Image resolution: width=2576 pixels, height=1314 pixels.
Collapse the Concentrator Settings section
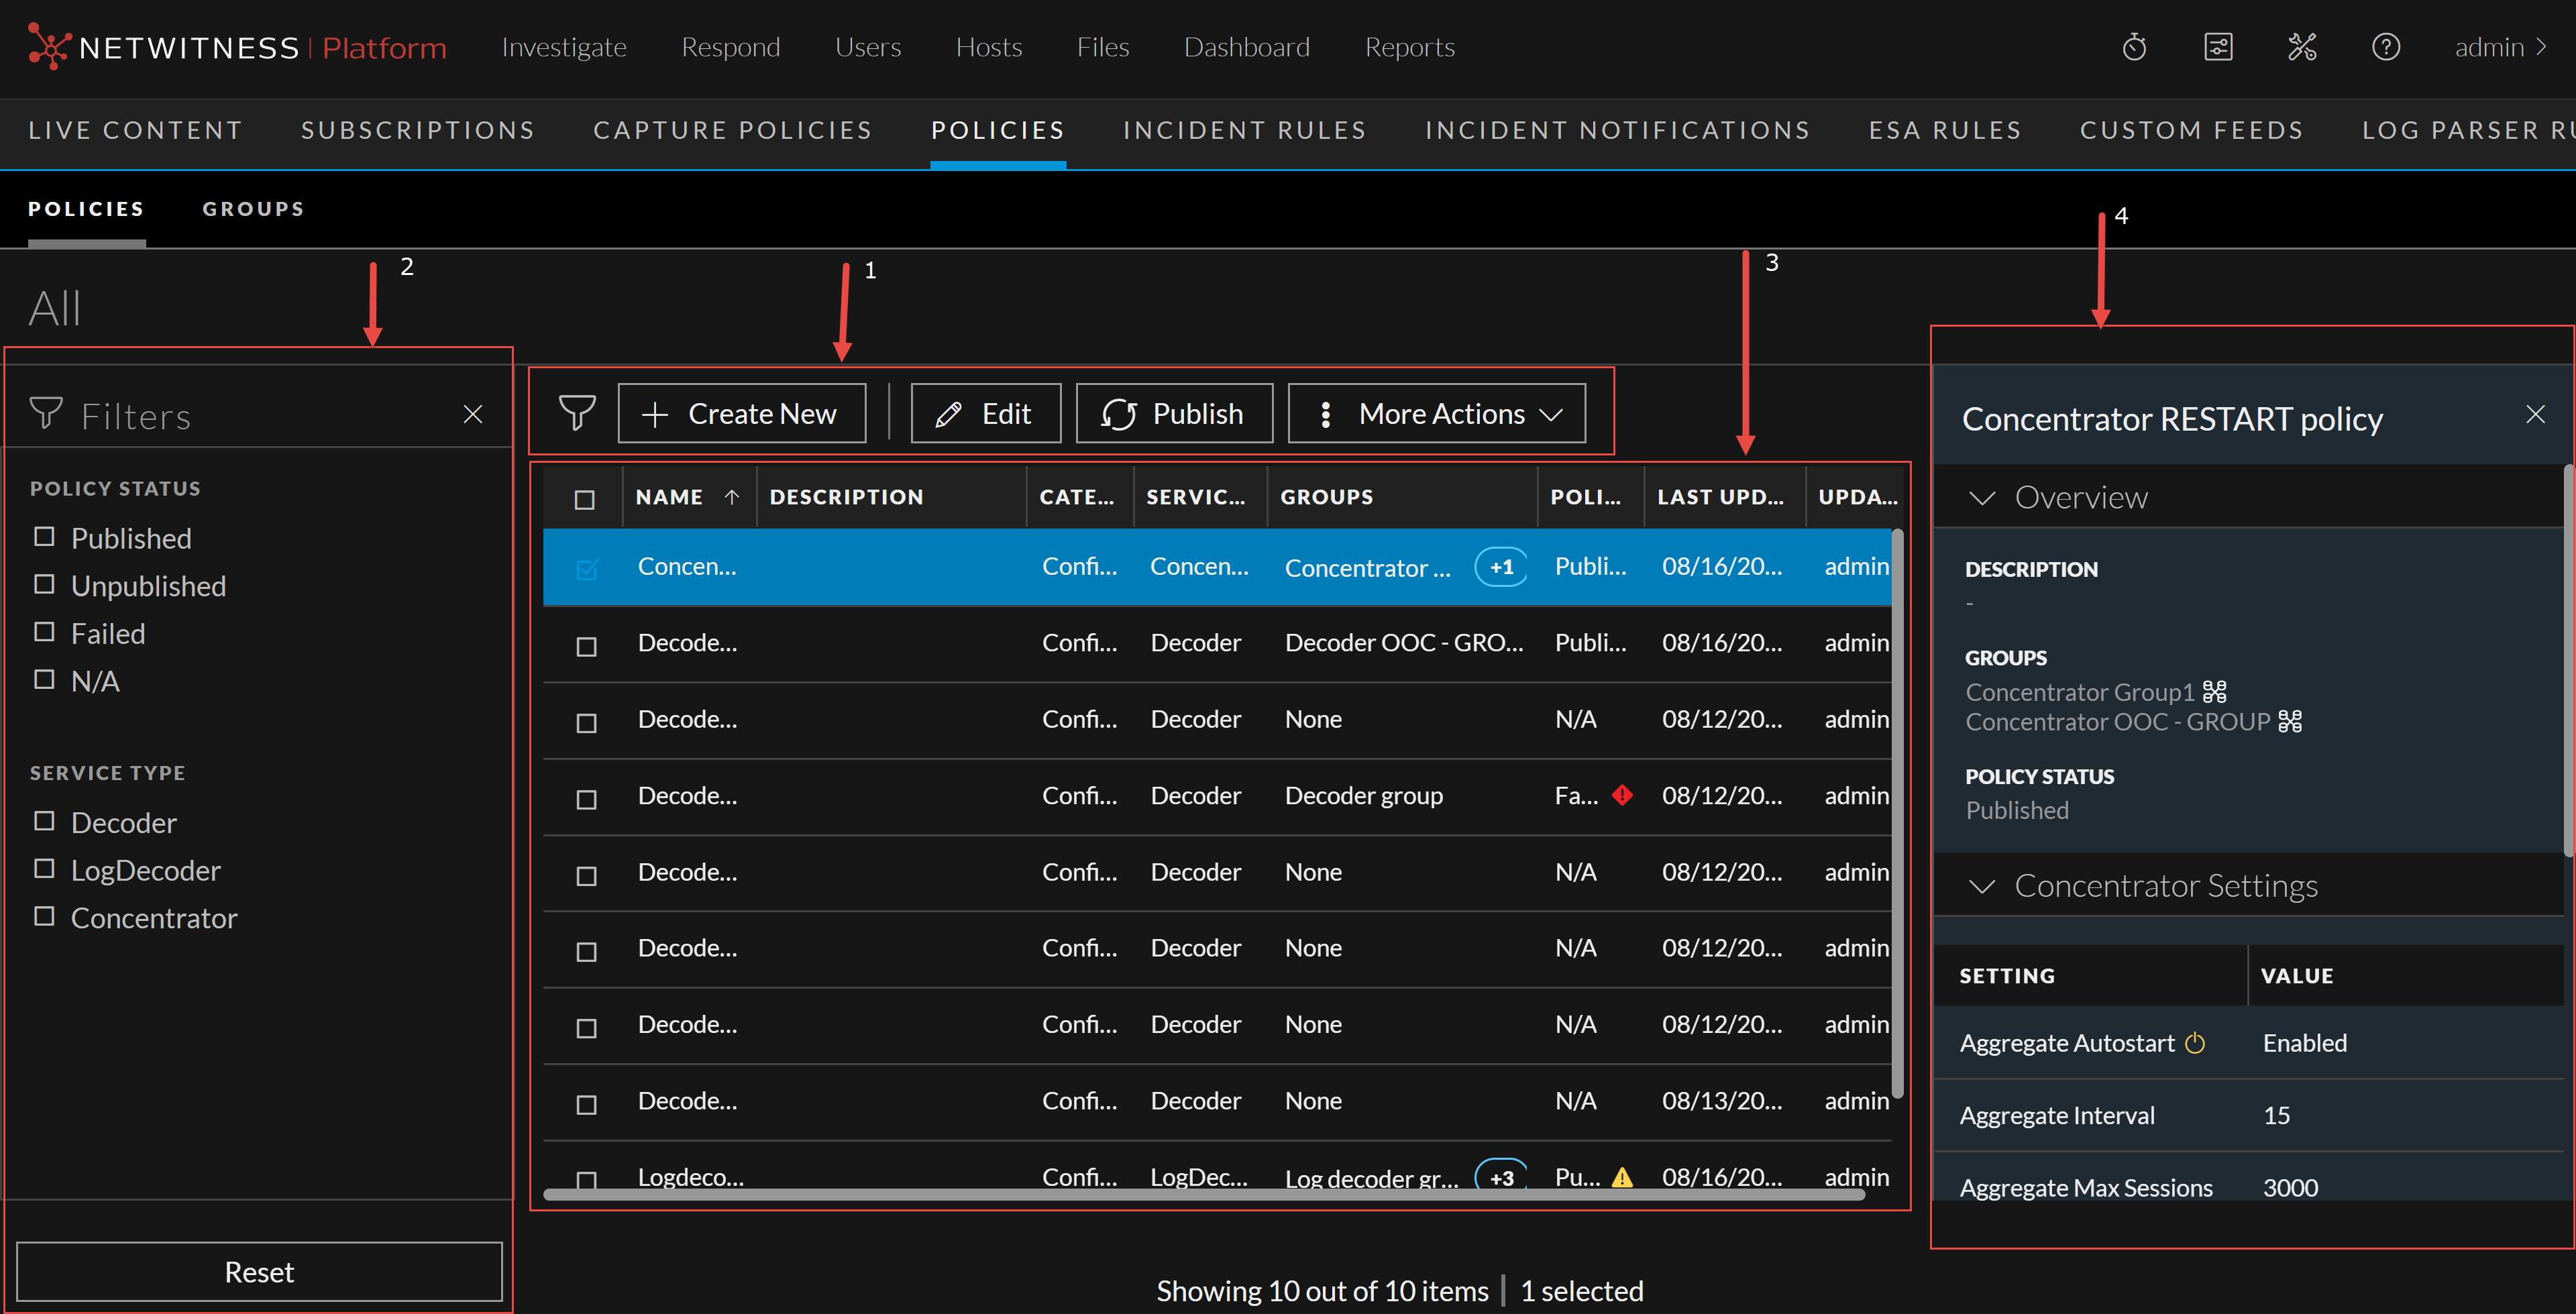coord(1982,886)
